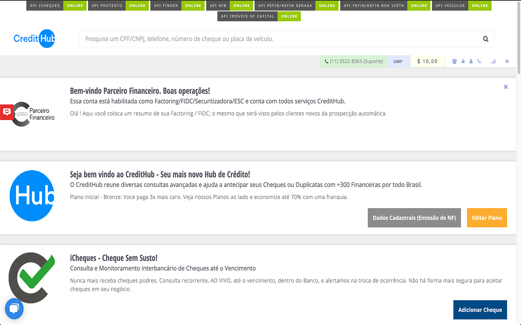
Task: Click the API Pefin/Refin Serasa status badge
Action: point(297,6)
